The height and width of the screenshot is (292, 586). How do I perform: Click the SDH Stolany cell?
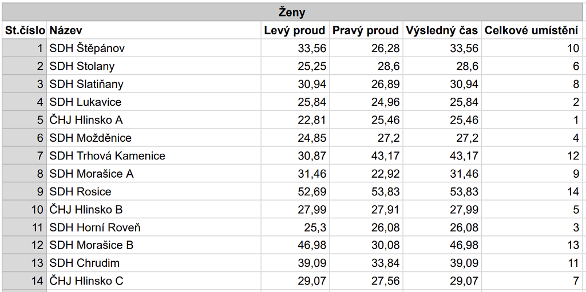click(153, 66)
